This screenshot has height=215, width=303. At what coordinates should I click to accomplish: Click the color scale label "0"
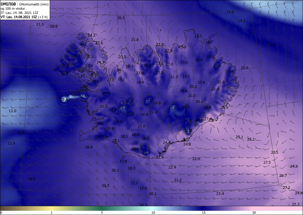tap(1, 213)
